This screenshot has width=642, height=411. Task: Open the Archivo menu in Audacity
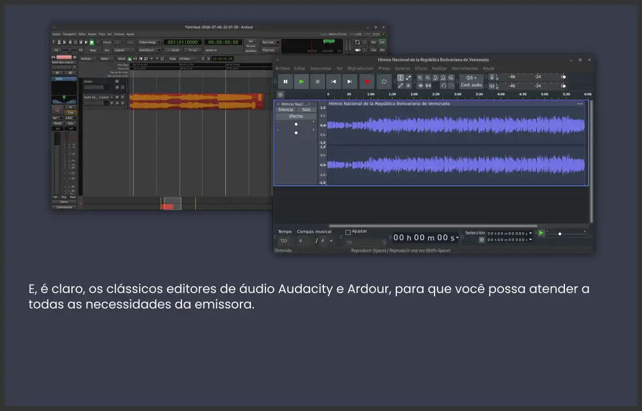tap(283, 68)
